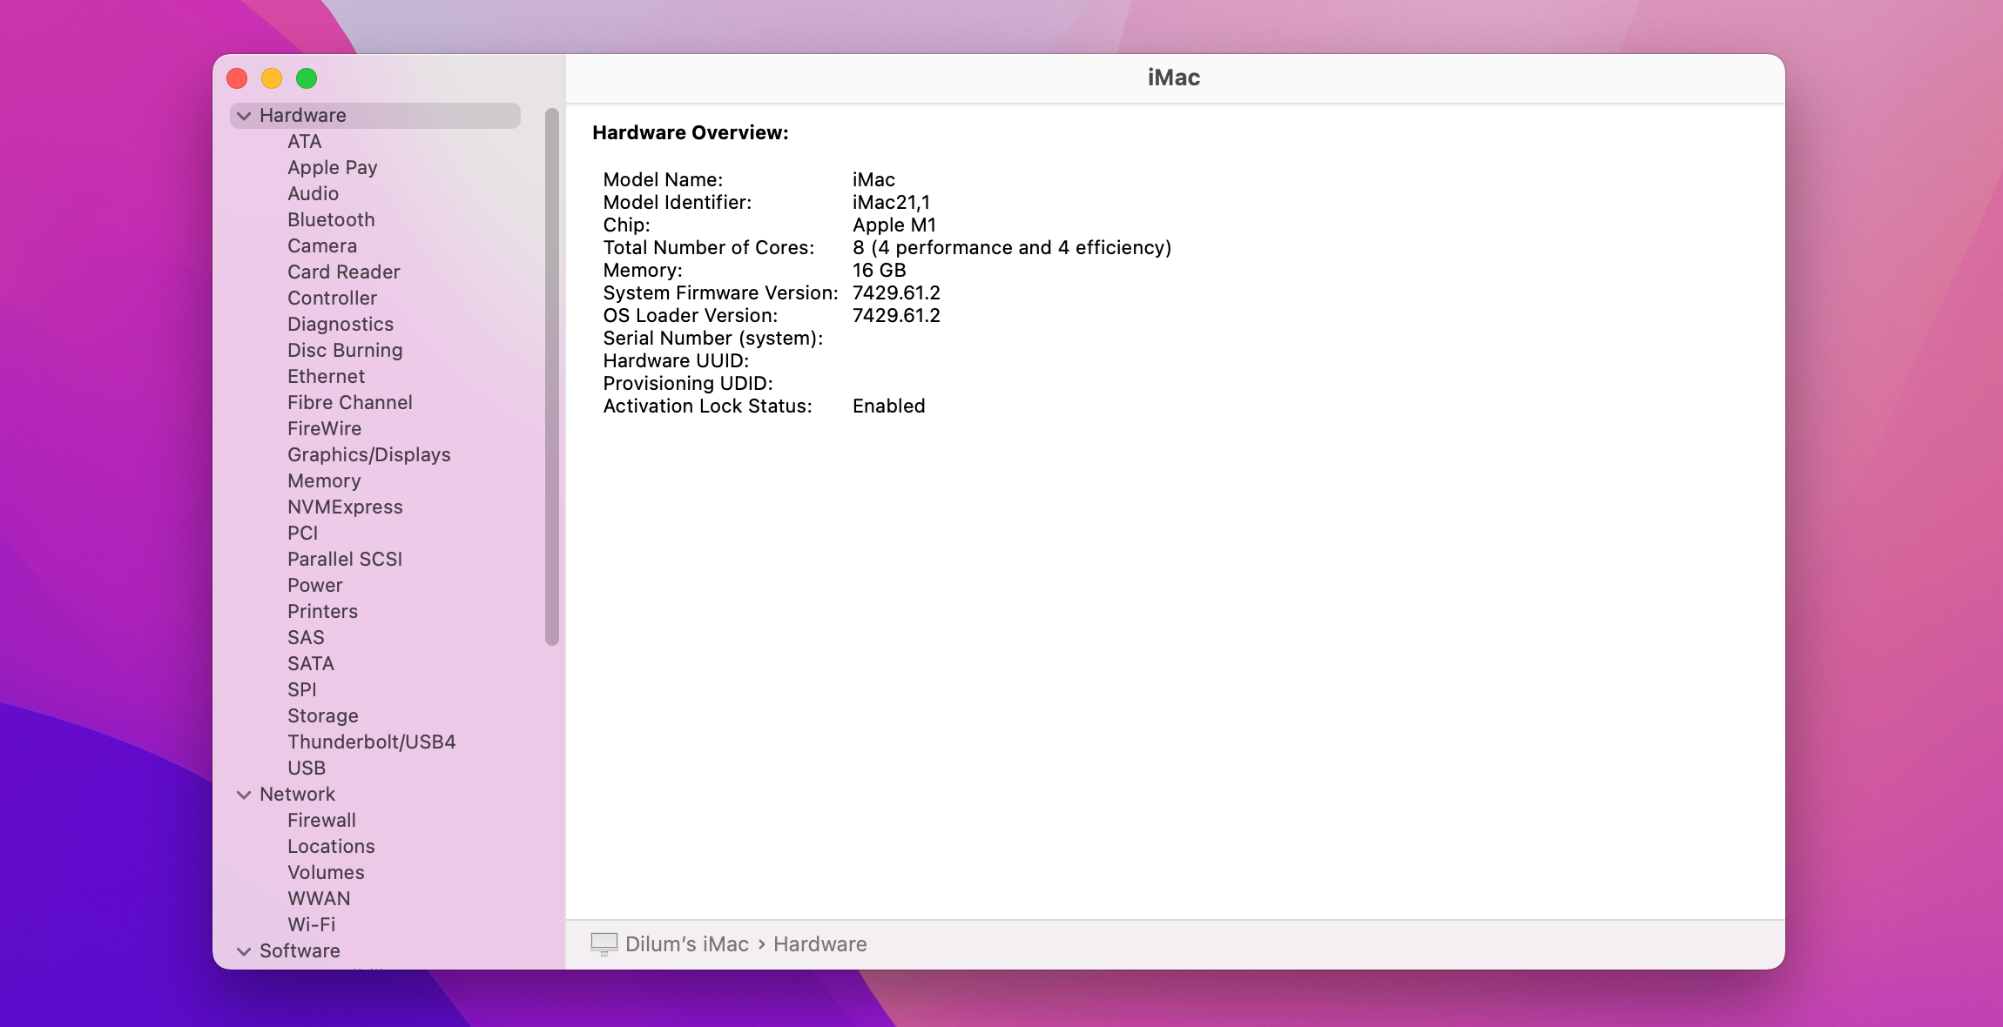
Task: Select the Power section
Action: [316, 585]
